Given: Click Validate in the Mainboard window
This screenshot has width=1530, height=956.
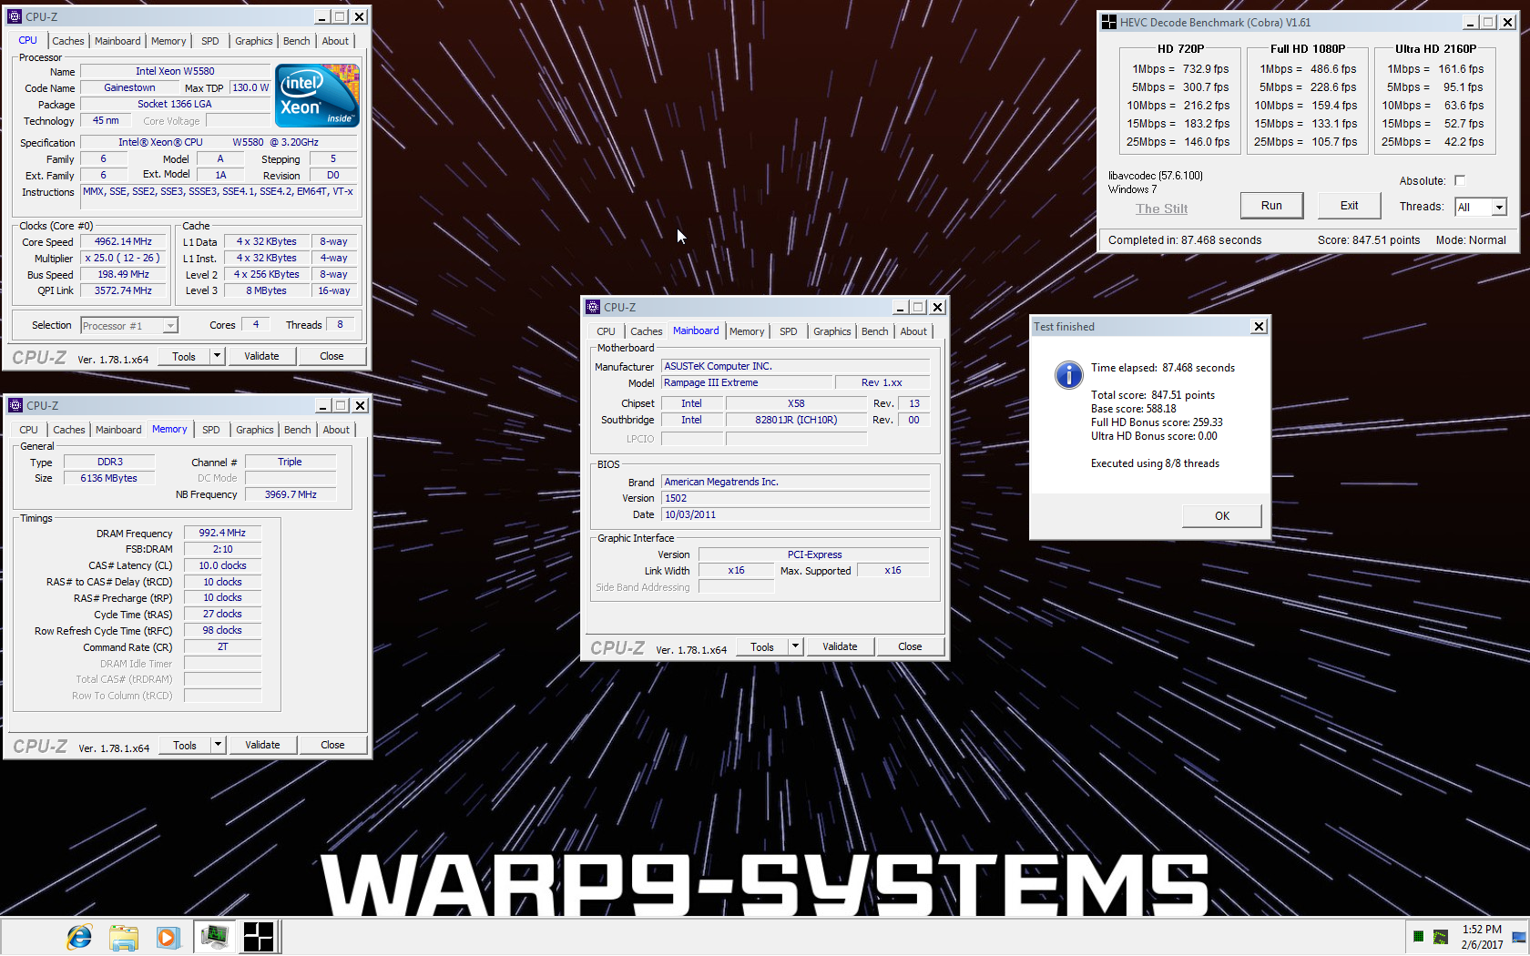Looking at the screenshot, I should [x=840, y=646].
